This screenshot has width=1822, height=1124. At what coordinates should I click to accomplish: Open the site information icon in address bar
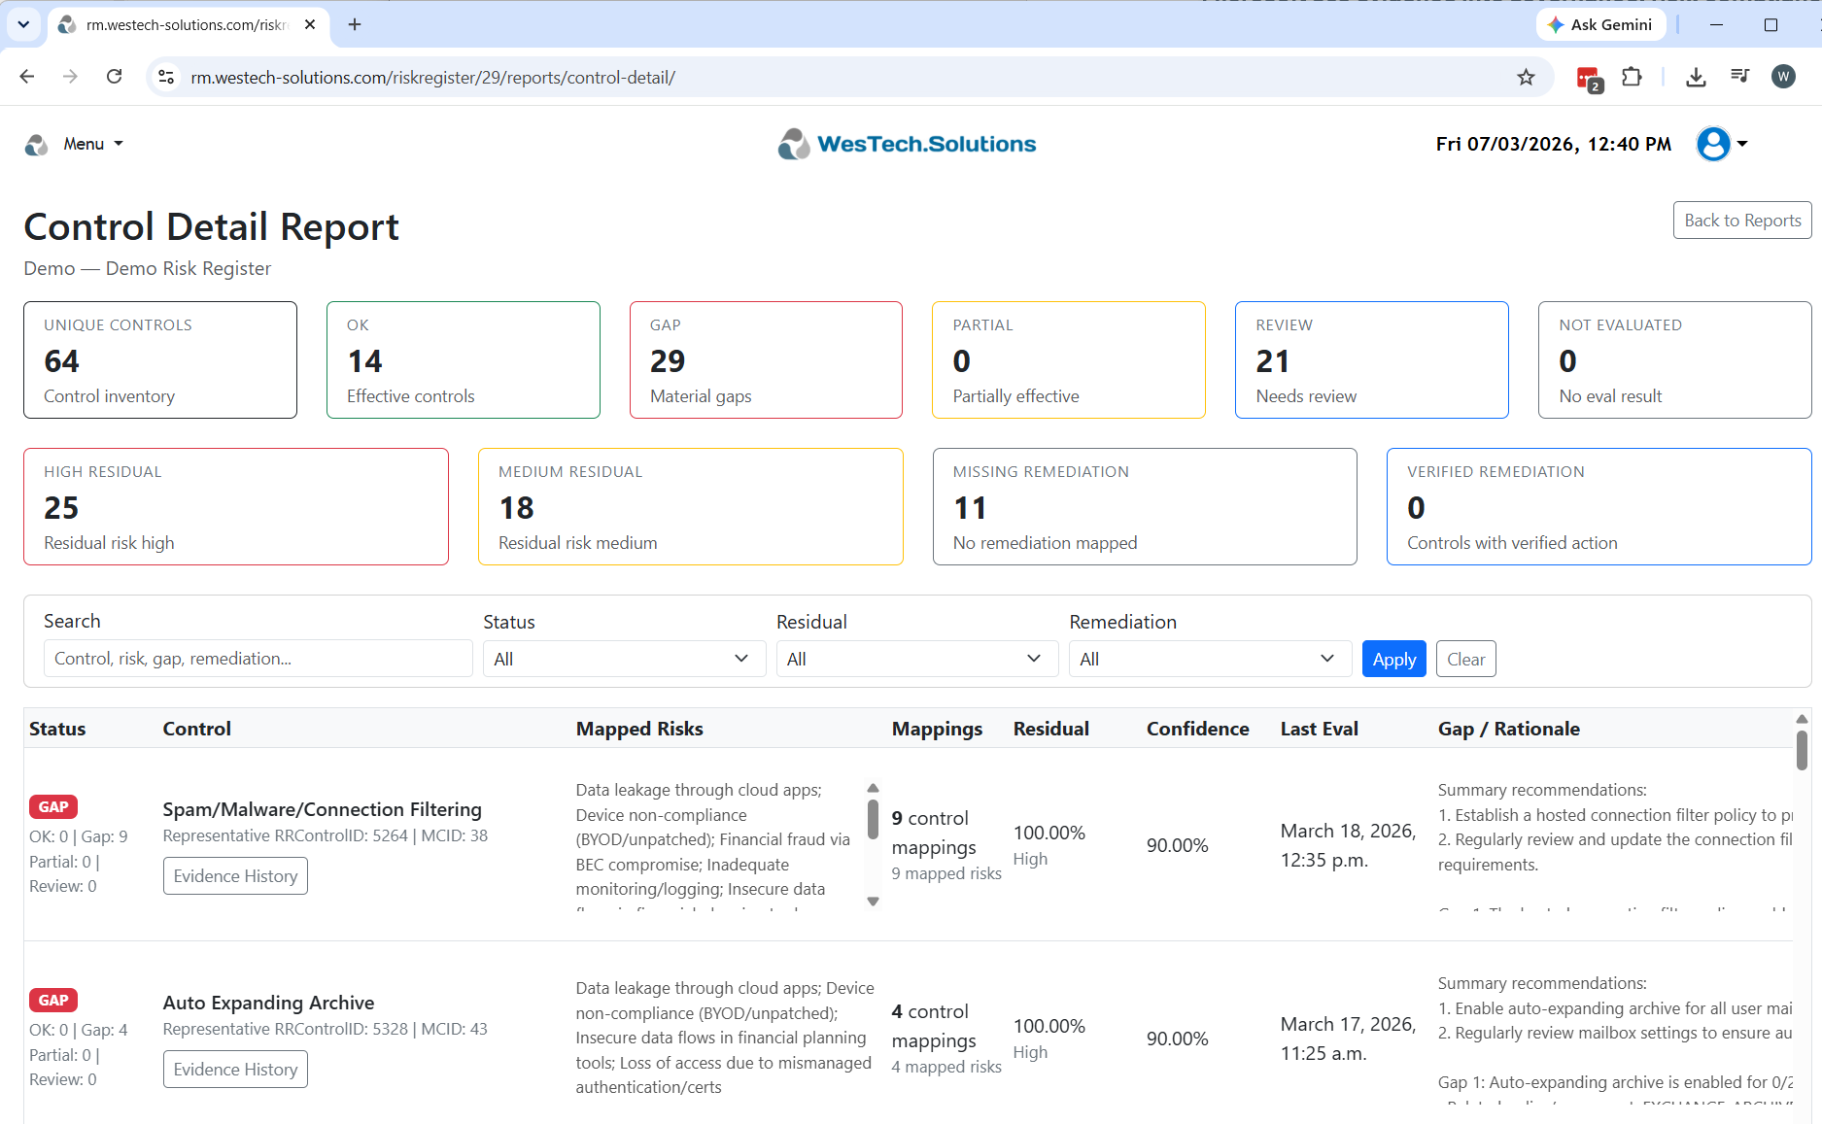pos(166,77)
